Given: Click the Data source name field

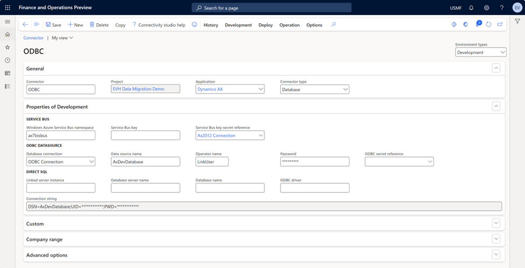Looking at the screenshot, I should point(145,161).
